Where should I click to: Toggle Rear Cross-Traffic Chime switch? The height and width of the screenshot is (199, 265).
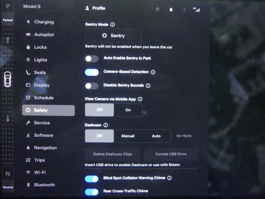[92, 192]
